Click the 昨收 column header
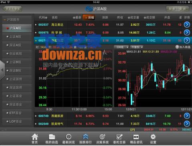The image size is (192, 146). [120, 17]
